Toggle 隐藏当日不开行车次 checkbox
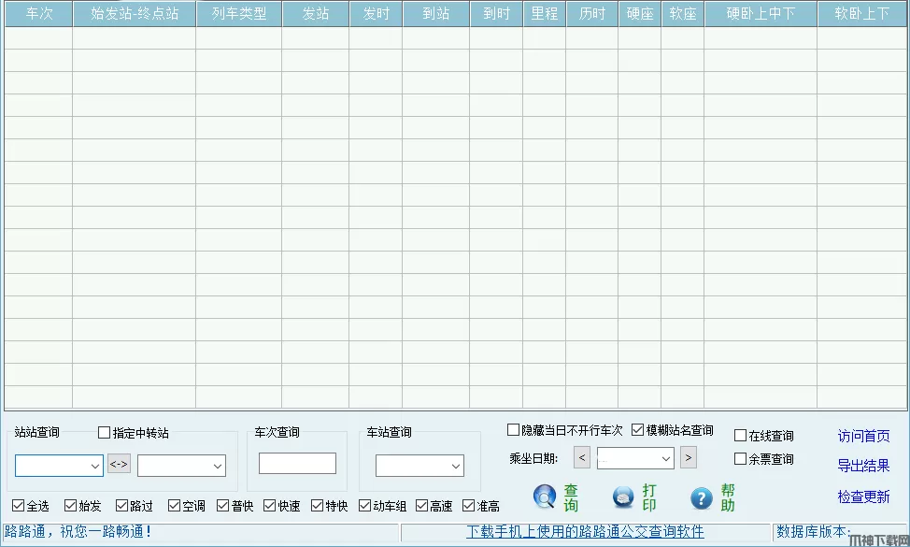Image resolution: width=910 pixels, height=547 pixels. tap(513, 430)
